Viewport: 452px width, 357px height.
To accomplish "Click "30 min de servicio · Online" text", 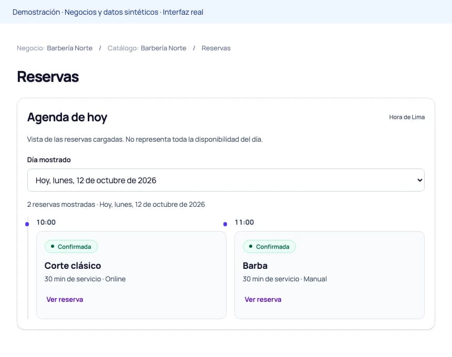I will coord(85,279).
